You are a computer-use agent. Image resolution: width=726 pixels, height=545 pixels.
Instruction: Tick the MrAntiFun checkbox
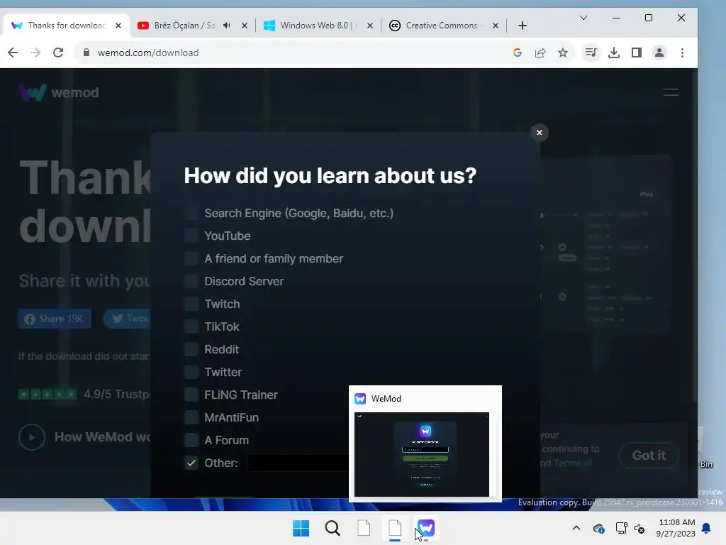191,417
